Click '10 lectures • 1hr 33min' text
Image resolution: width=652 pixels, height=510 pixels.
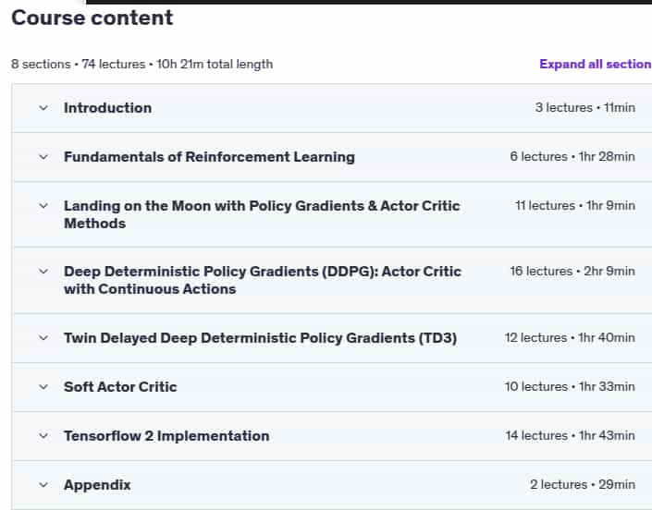tap(570, 386)
